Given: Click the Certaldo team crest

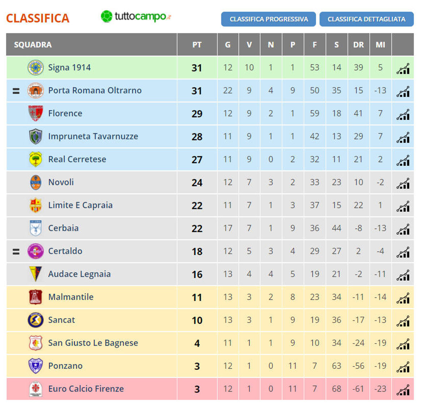Looking at the screenshot, I should tap(35, 251).
